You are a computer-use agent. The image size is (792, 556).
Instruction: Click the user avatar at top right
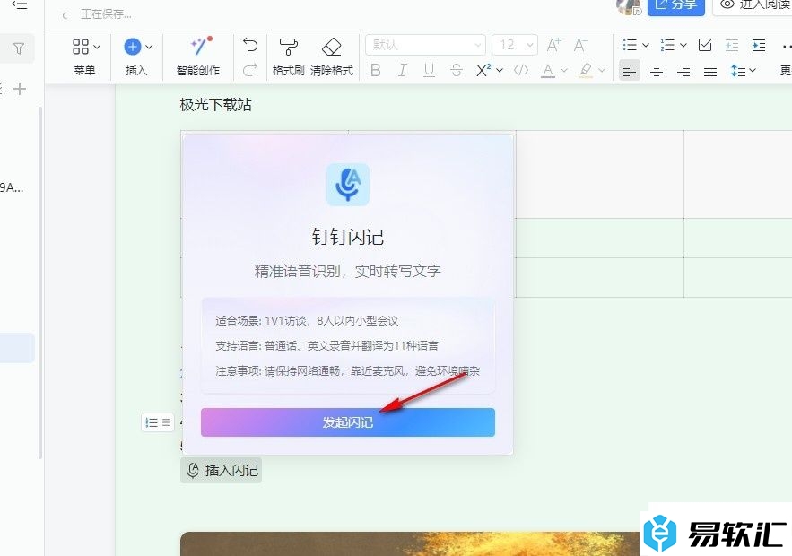click(629, 6)
